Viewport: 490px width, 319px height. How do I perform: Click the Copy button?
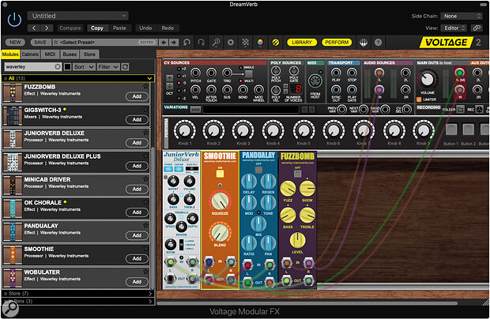point(97,28)
